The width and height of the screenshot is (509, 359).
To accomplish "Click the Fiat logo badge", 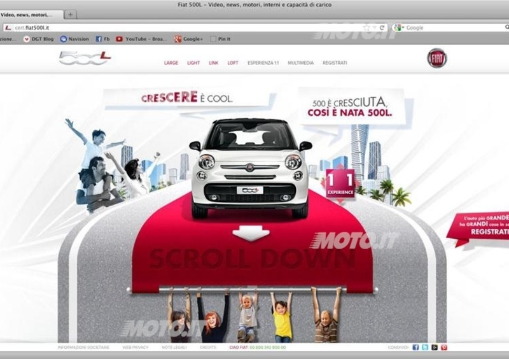I will tap(436, 58).
